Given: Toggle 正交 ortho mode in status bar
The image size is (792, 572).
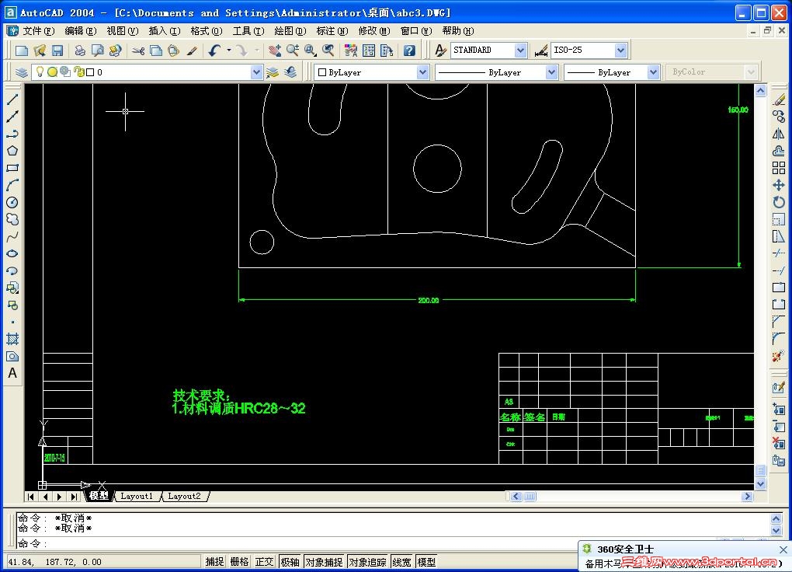Looking at the screenshot, I should point(264,562).
